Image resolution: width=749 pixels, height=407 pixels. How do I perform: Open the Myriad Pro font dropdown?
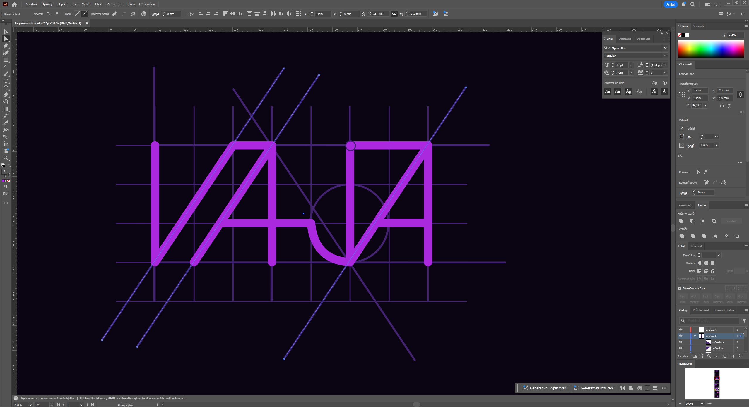point(665,48)
